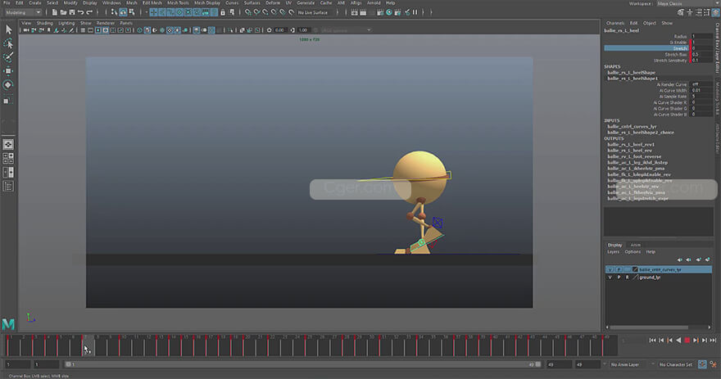Click the Save scene icon

[71, 12]
